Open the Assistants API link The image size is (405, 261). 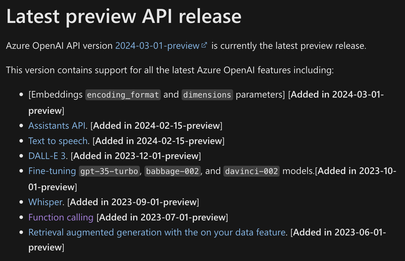[57, 126]
